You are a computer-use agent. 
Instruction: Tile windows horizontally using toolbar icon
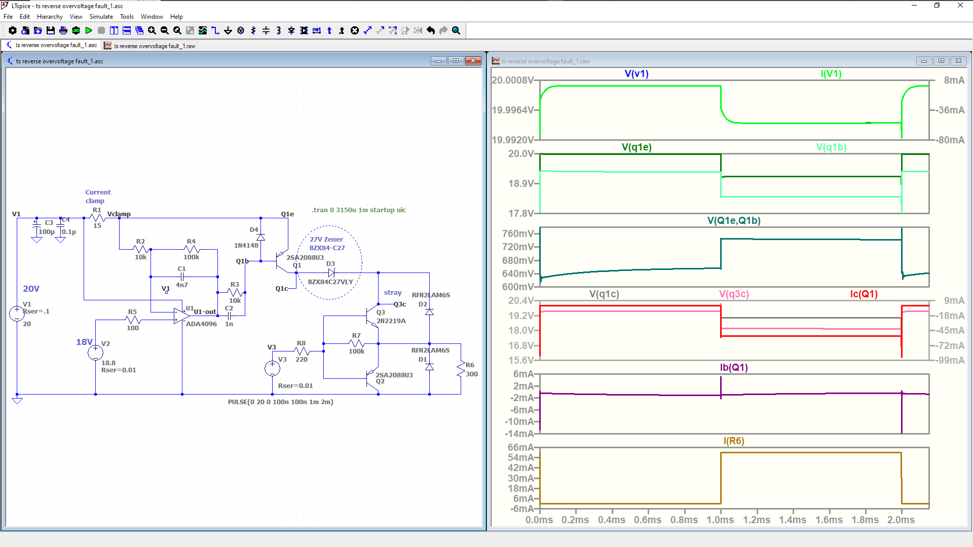[127, 30]
